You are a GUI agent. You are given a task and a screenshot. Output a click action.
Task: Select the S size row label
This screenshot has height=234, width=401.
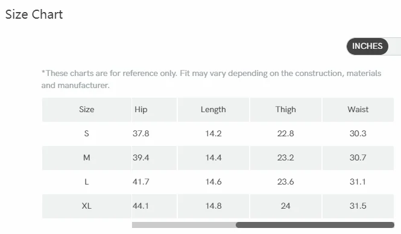(x=87, y=133)
